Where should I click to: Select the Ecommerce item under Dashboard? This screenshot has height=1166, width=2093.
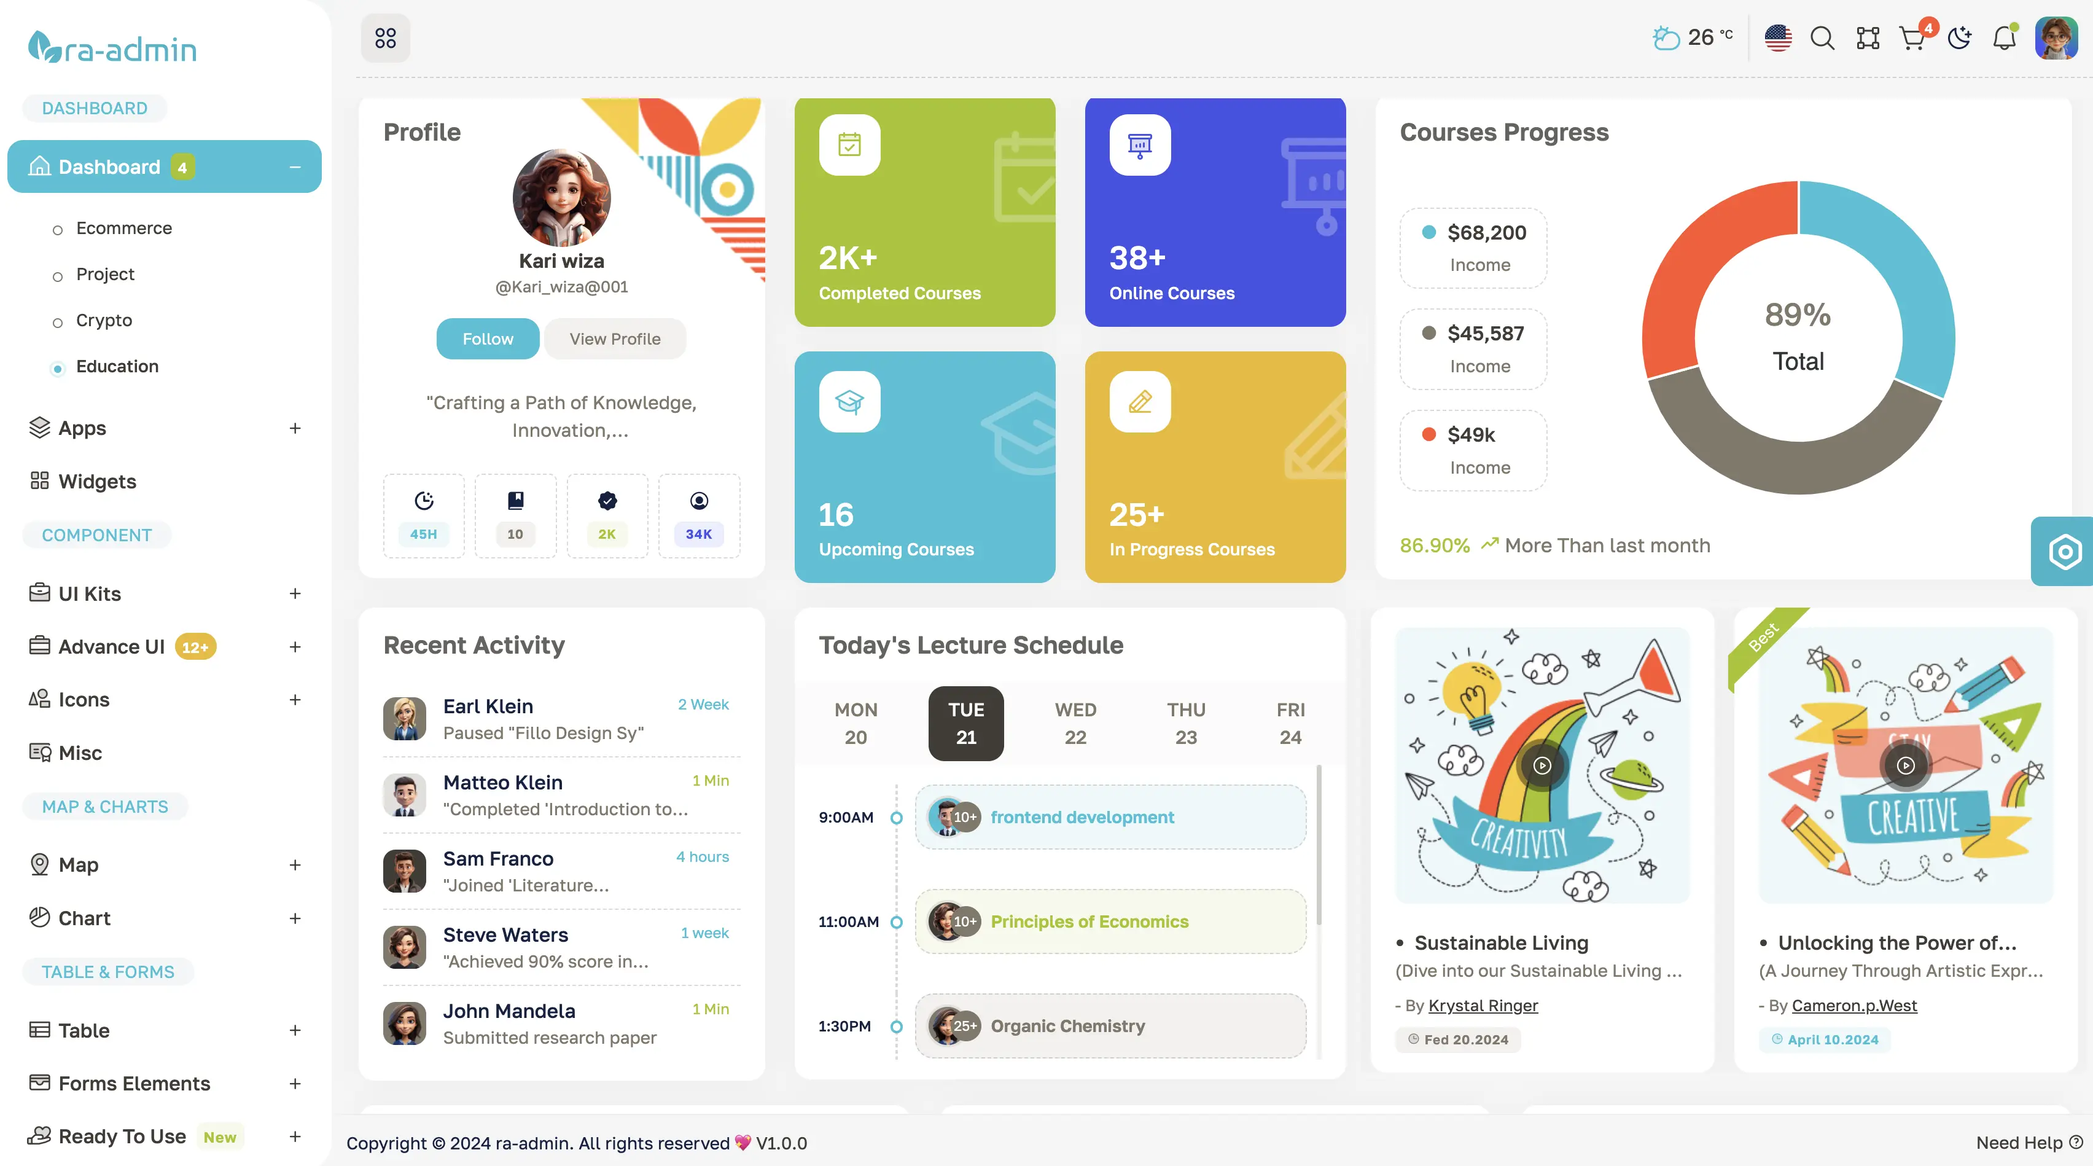coord(123,227)
